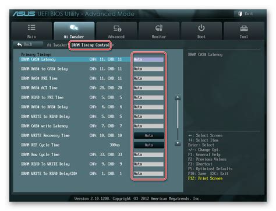Open Auto button for DRAM REF Cycle Time
The image size is (276, 211).
pos(149,145)
